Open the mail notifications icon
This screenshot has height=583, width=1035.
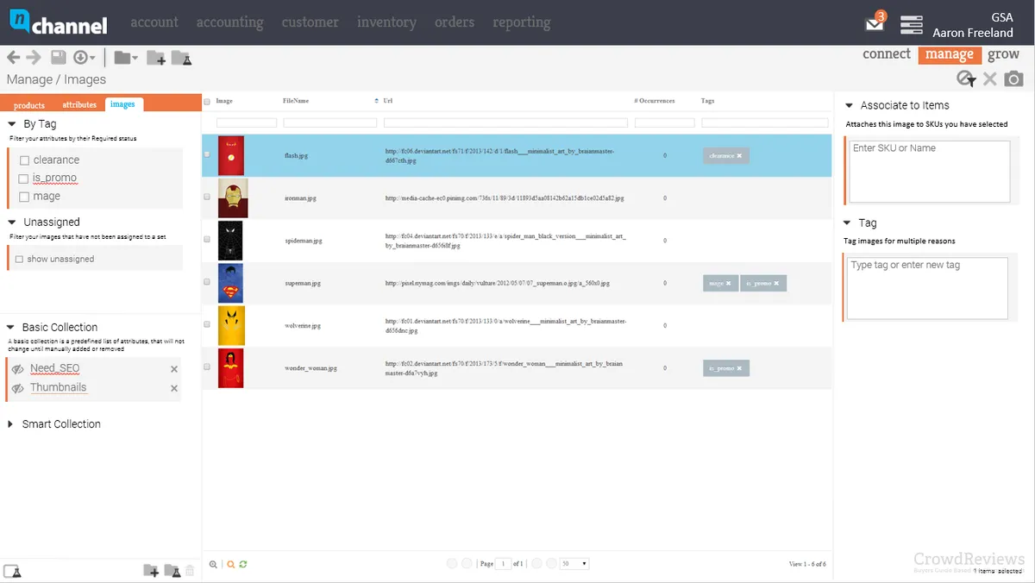click(875, 22)
